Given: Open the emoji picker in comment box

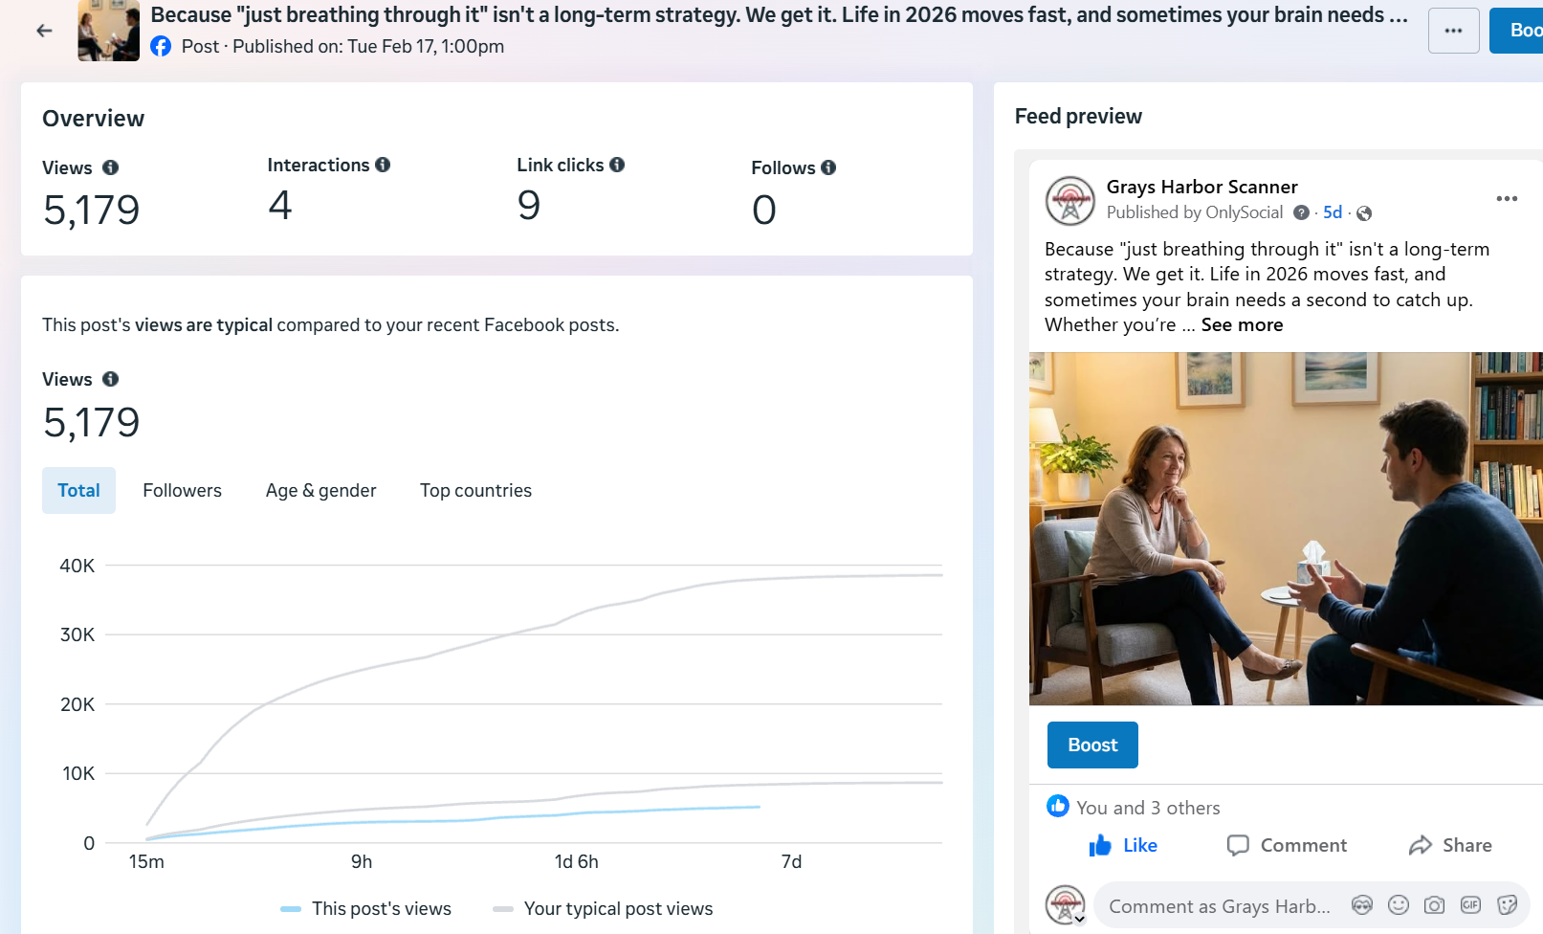Looking at the screenshot, I should 1399,905.
